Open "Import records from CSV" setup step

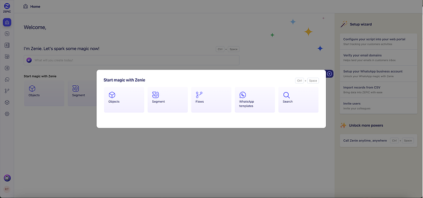(x=379, y=89)
